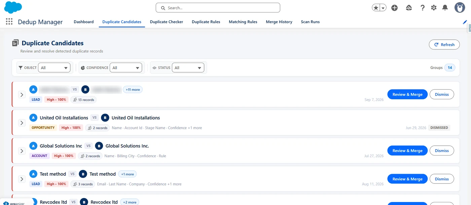The image size is (471, 205).
Task: Focus the global Search field
Action: click(x=218, y=8)
